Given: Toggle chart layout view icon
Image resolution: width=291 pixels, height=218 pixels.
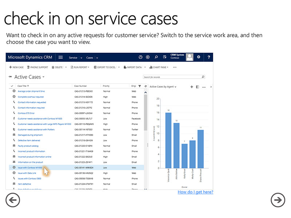Looking at the screenshot, I should click(198, 87).
